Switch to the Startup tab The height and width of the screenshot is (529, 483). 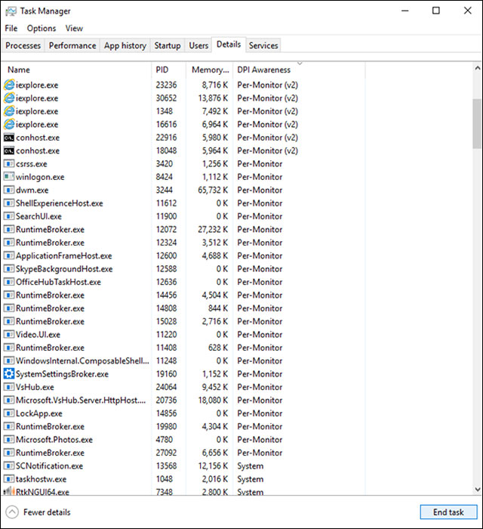[168, 45]
